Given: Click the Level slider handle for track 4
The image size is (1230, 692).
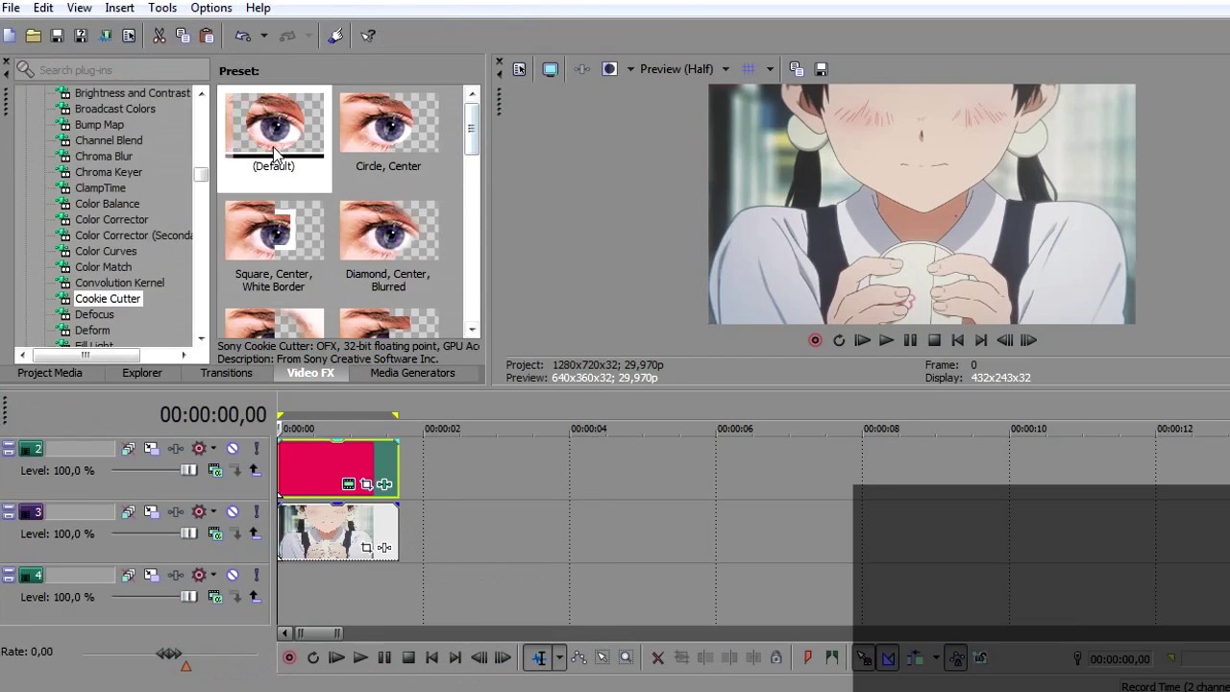Looking at the screenshot, I should coord(188,597).
